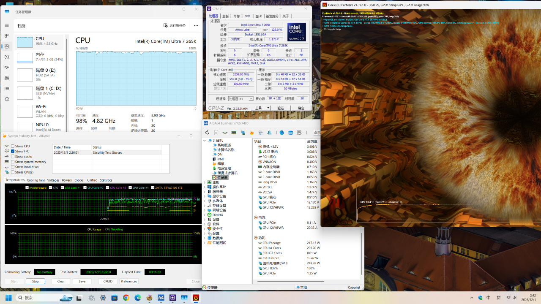
Task: Toggle the Motherboard temperature graph checkbox
Action: point(27,187)
